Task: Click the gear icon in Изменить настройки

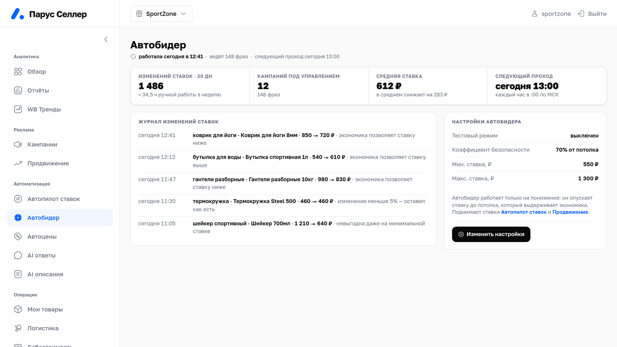Action: click(x=461, y=234)
